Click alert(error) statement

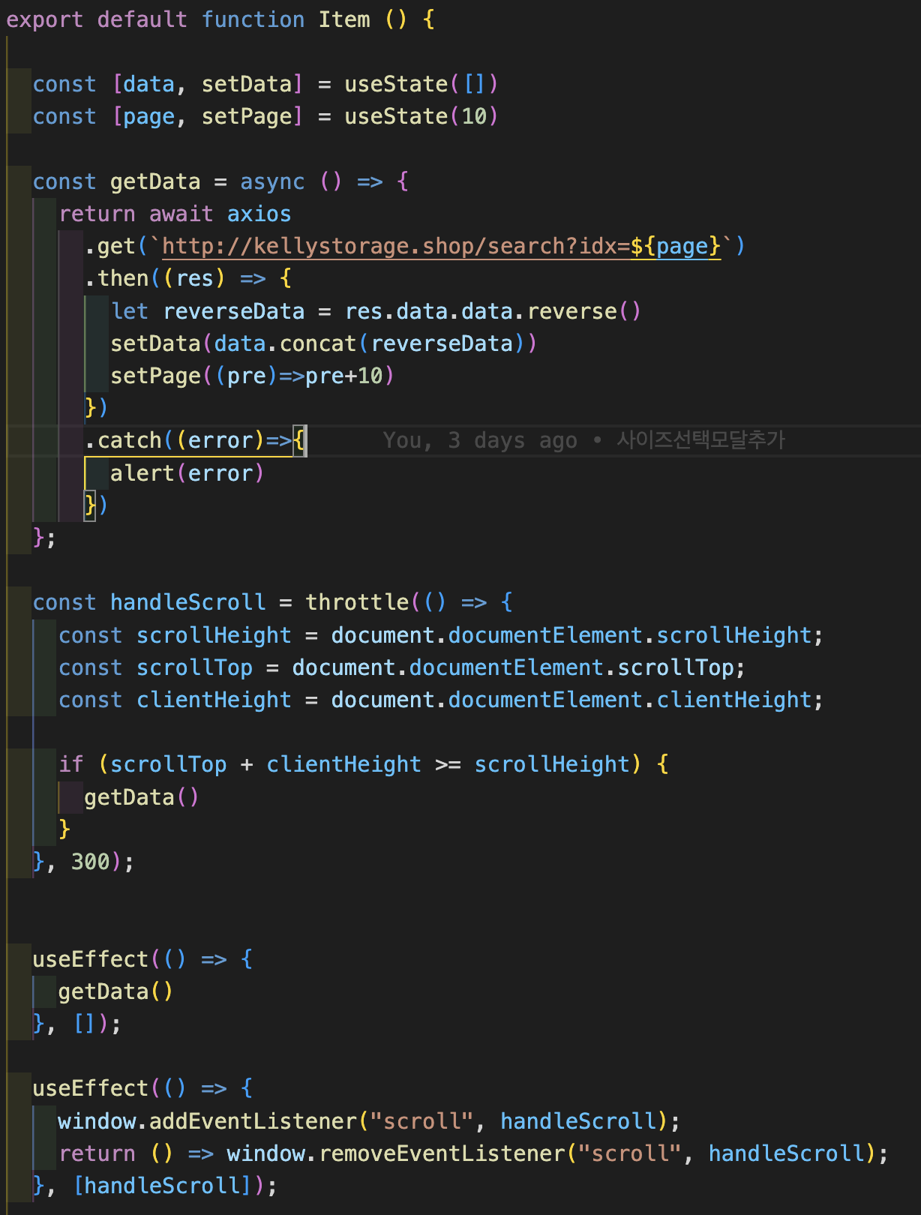tap(187, 473)
